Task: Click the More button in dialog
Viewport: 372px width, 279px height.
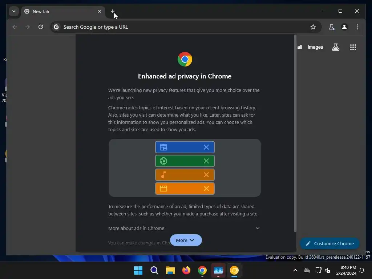Action: (186, 240)
